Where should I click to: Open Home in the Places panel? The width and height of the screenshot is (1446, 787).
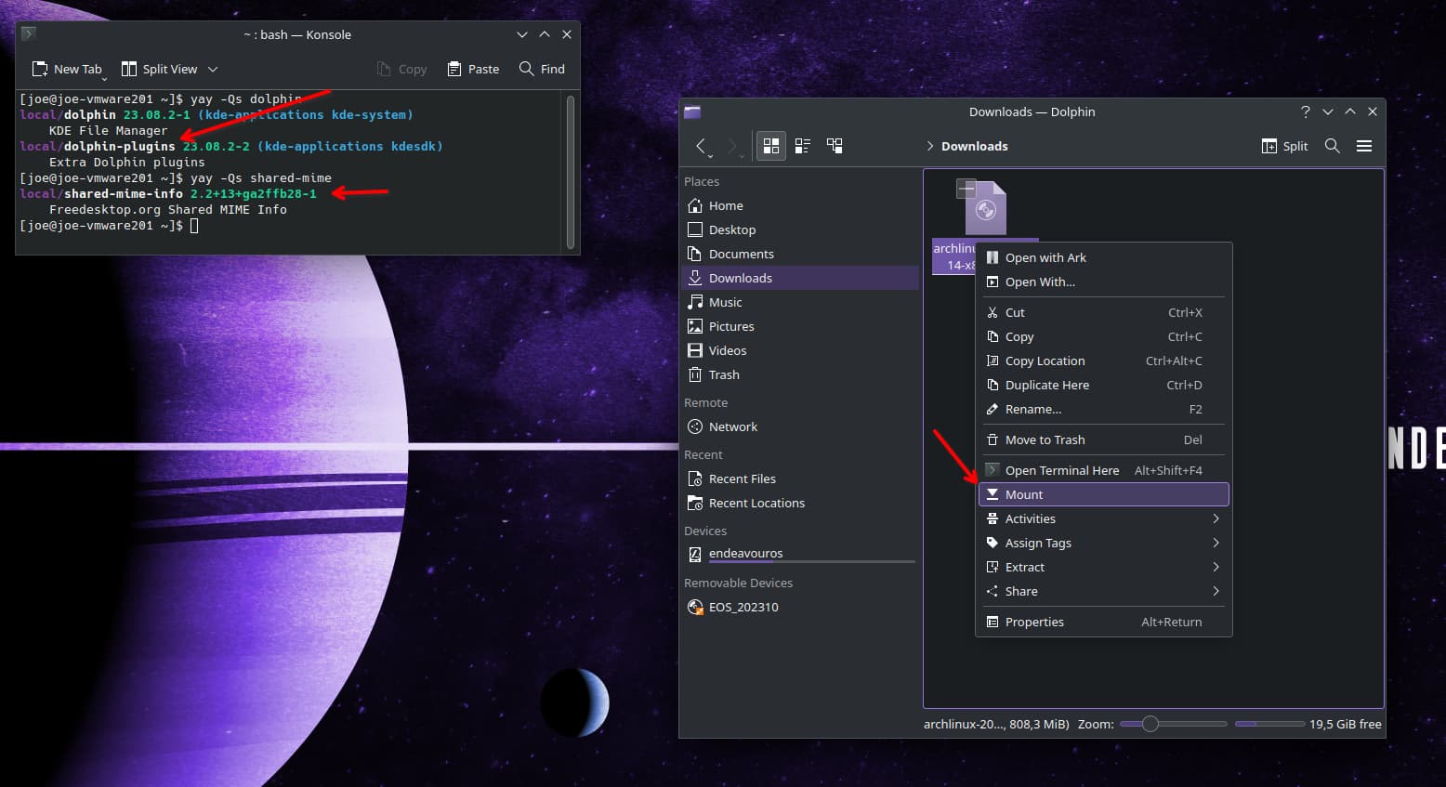coord(801,205)
